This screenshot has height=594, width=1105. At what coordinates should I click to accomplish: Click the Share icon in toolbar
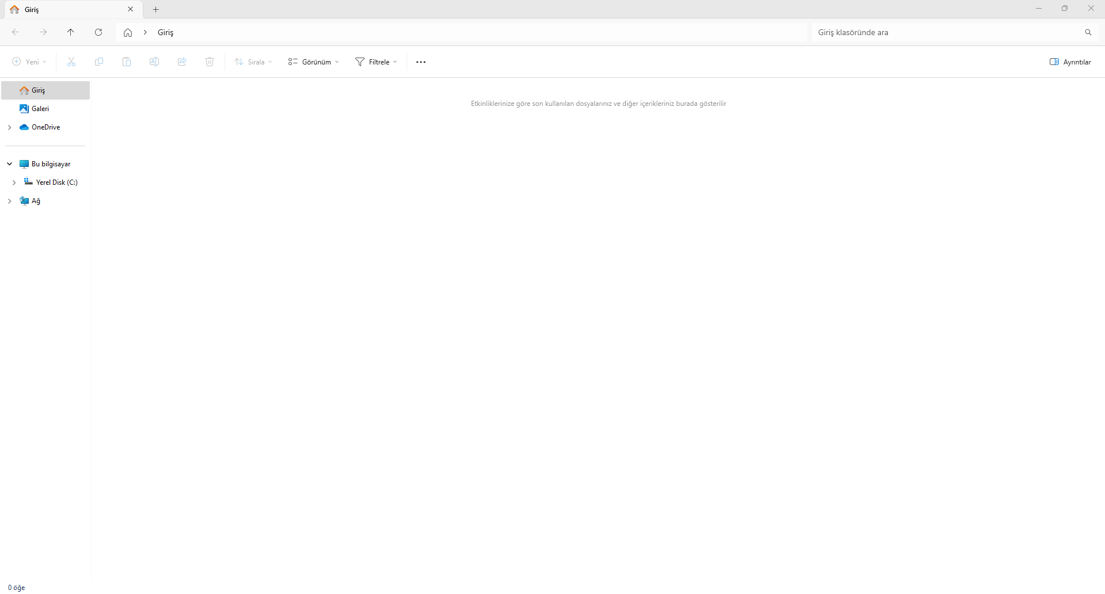182,62
